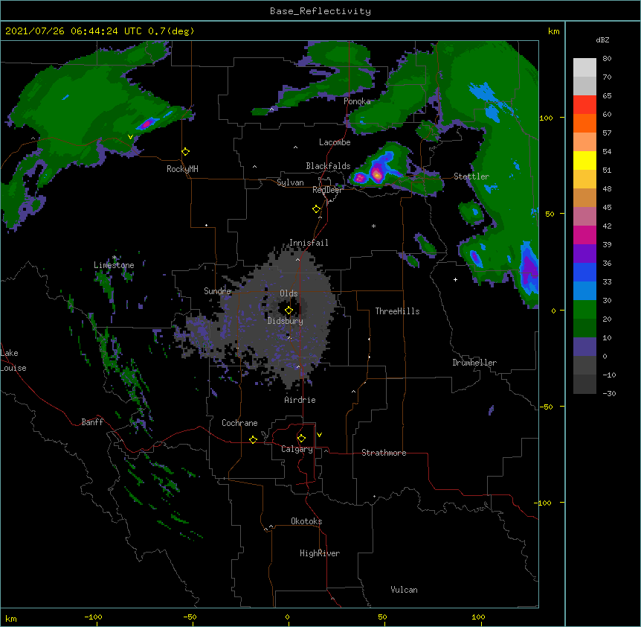Click the Strathmore label

[384, 453]
